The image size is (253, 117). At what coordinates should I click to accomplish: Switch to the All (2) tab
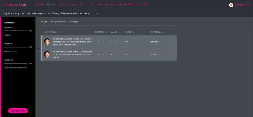tap(43, 22)
